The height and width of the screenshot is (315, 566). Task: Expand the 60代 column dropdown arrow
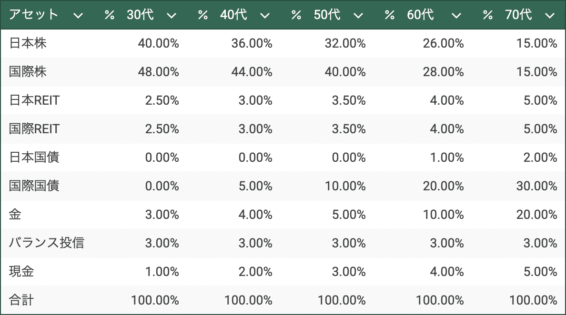456,15
